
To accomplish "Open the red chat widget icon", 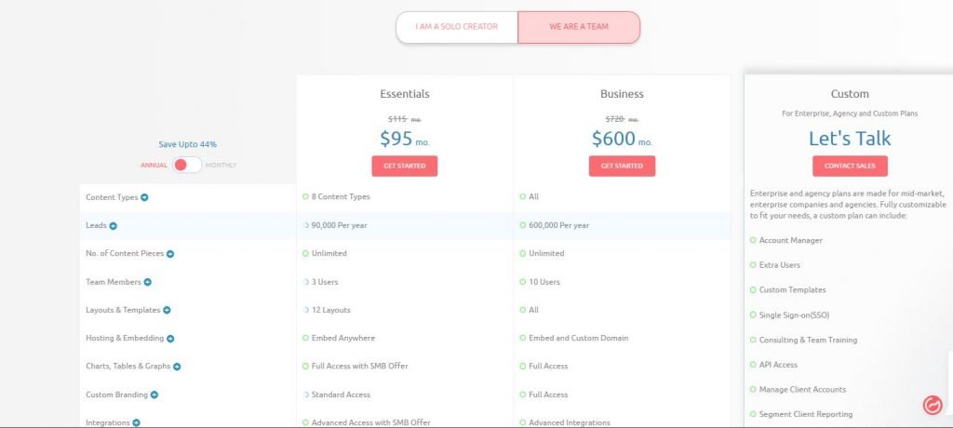I will click(933, 405).
